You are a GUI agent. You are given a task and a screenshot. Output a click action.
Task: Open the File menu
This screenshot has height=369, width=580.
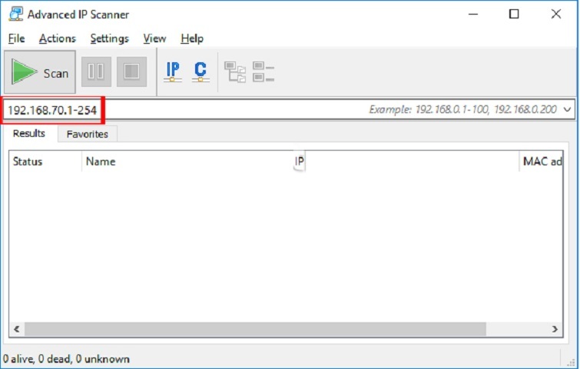pos(16,38)
